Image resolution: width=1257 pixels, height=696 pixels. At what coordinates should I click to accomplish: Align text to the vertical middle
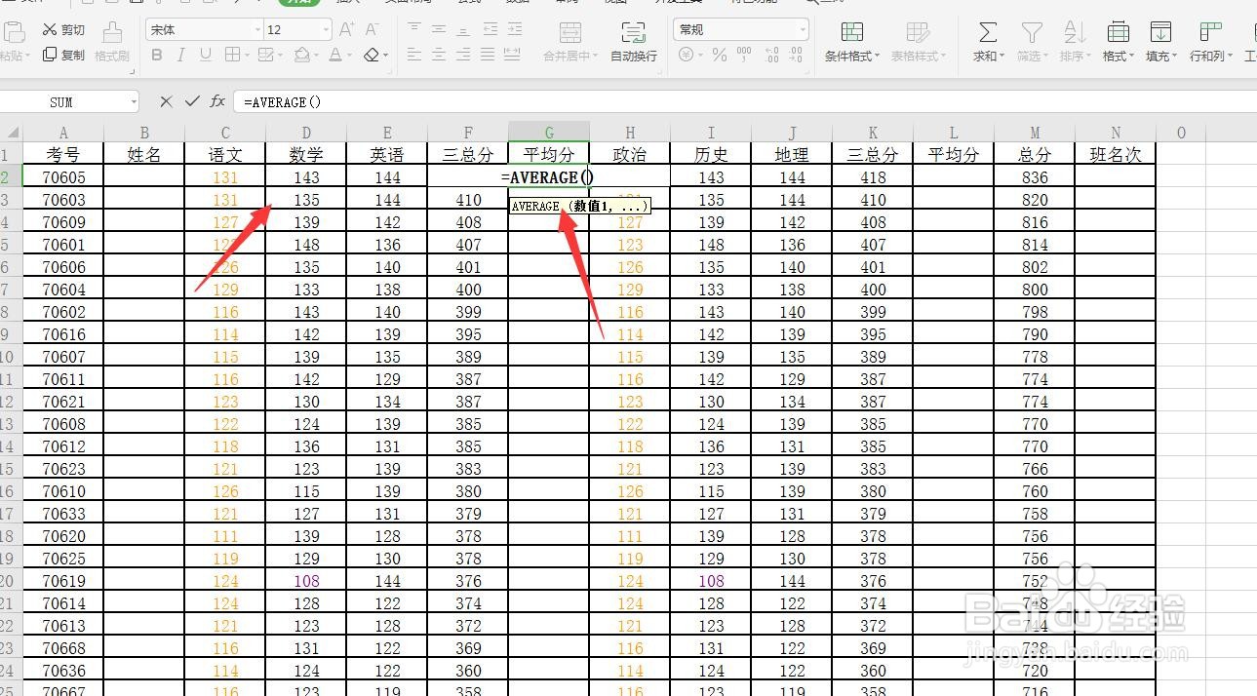pos(440,29)
